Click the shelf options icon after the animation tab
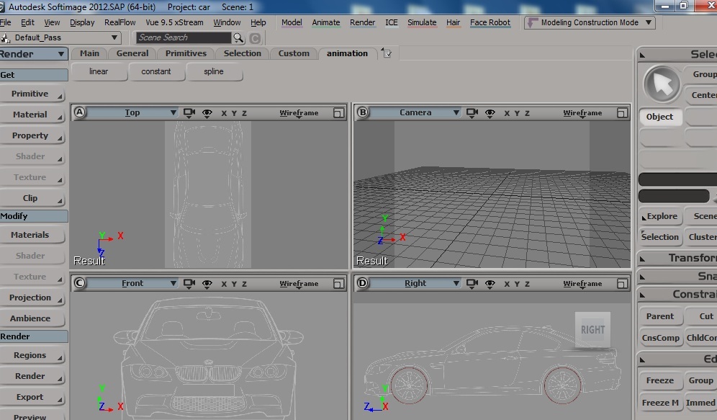717x420 pixels. tap(387, 53)
